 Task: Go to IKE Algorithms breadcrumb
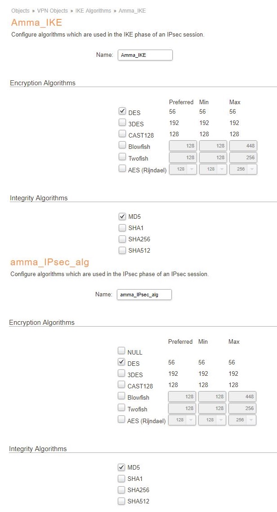click(x=93, y=10)
